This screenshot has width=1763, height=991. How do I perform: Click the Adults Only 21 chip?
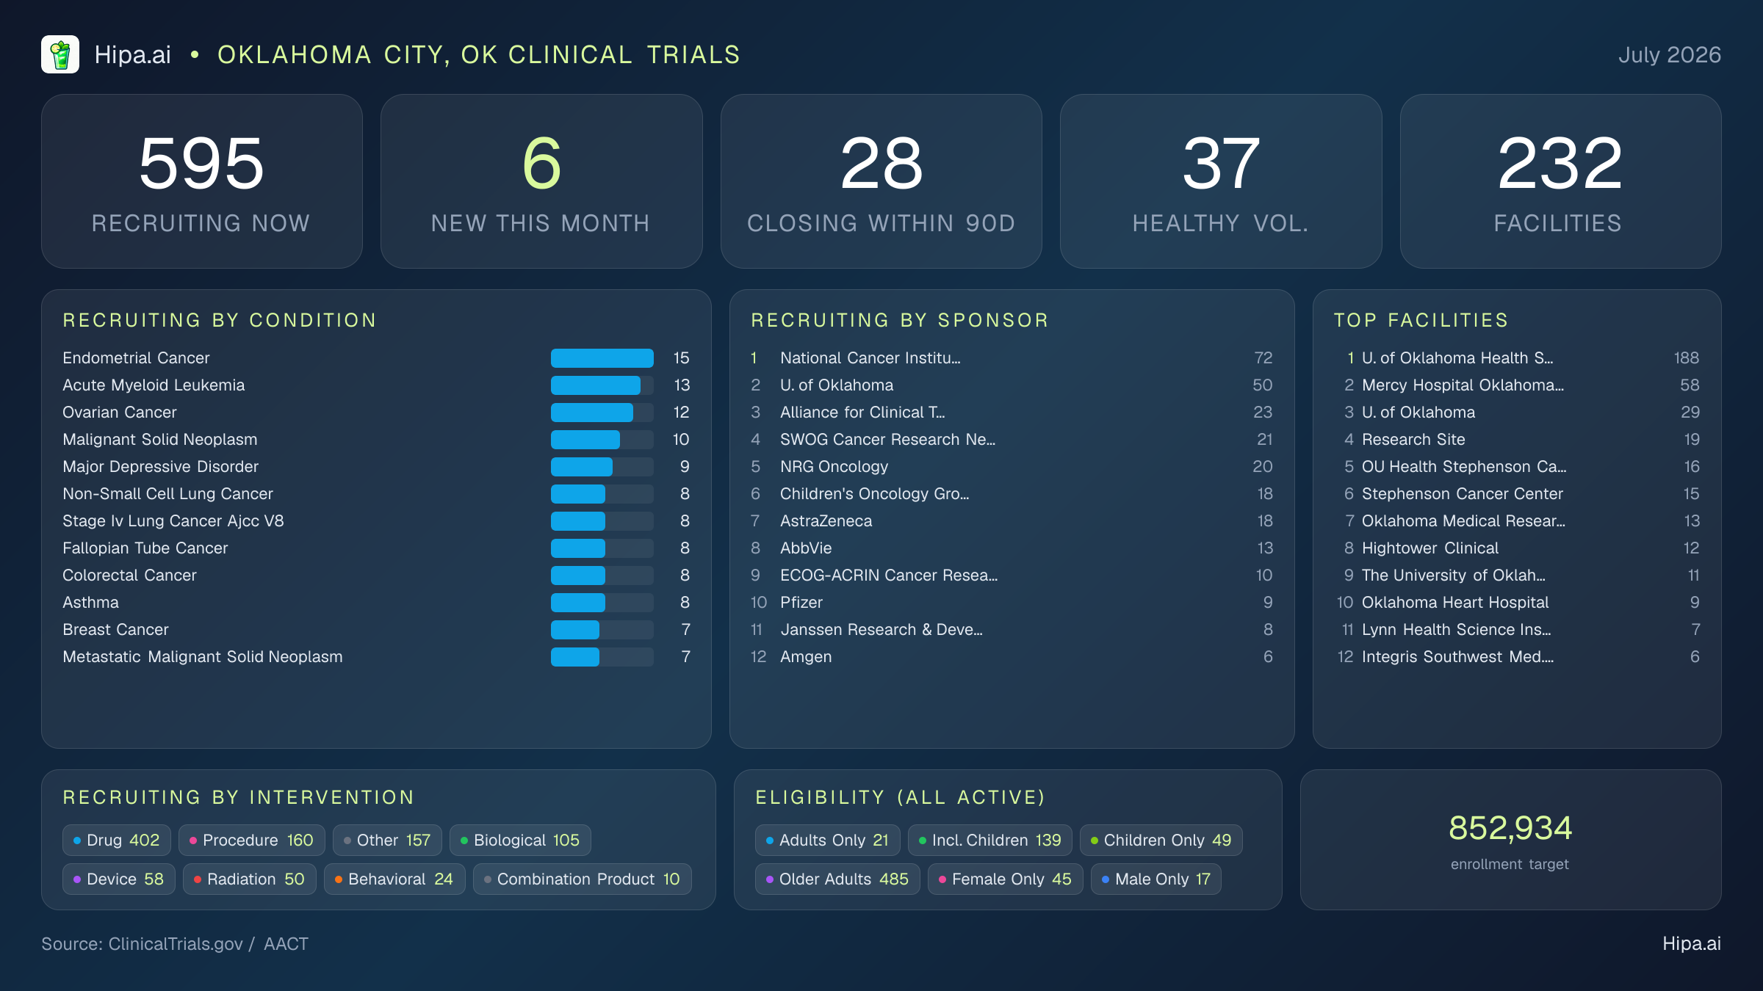pos(828,840)
